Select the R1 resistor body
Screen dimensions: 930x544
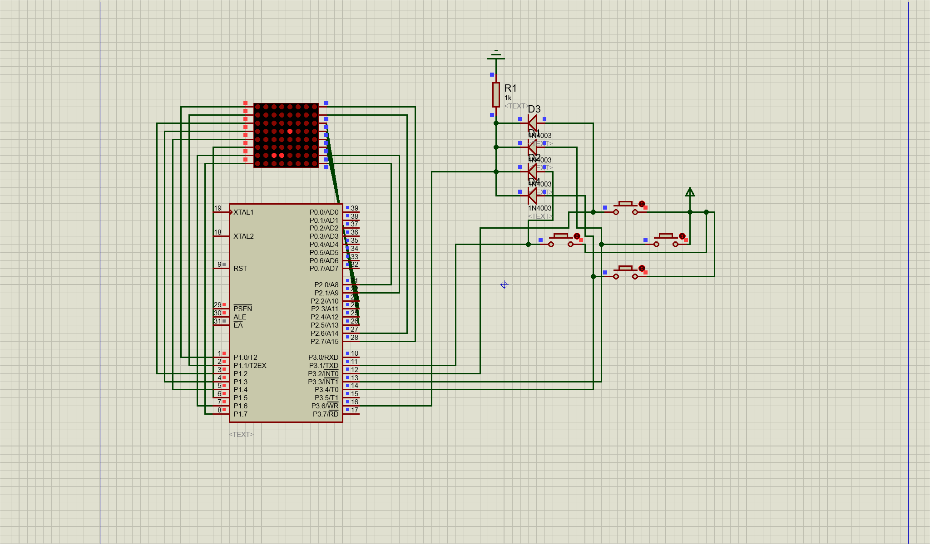pos(496,94)
